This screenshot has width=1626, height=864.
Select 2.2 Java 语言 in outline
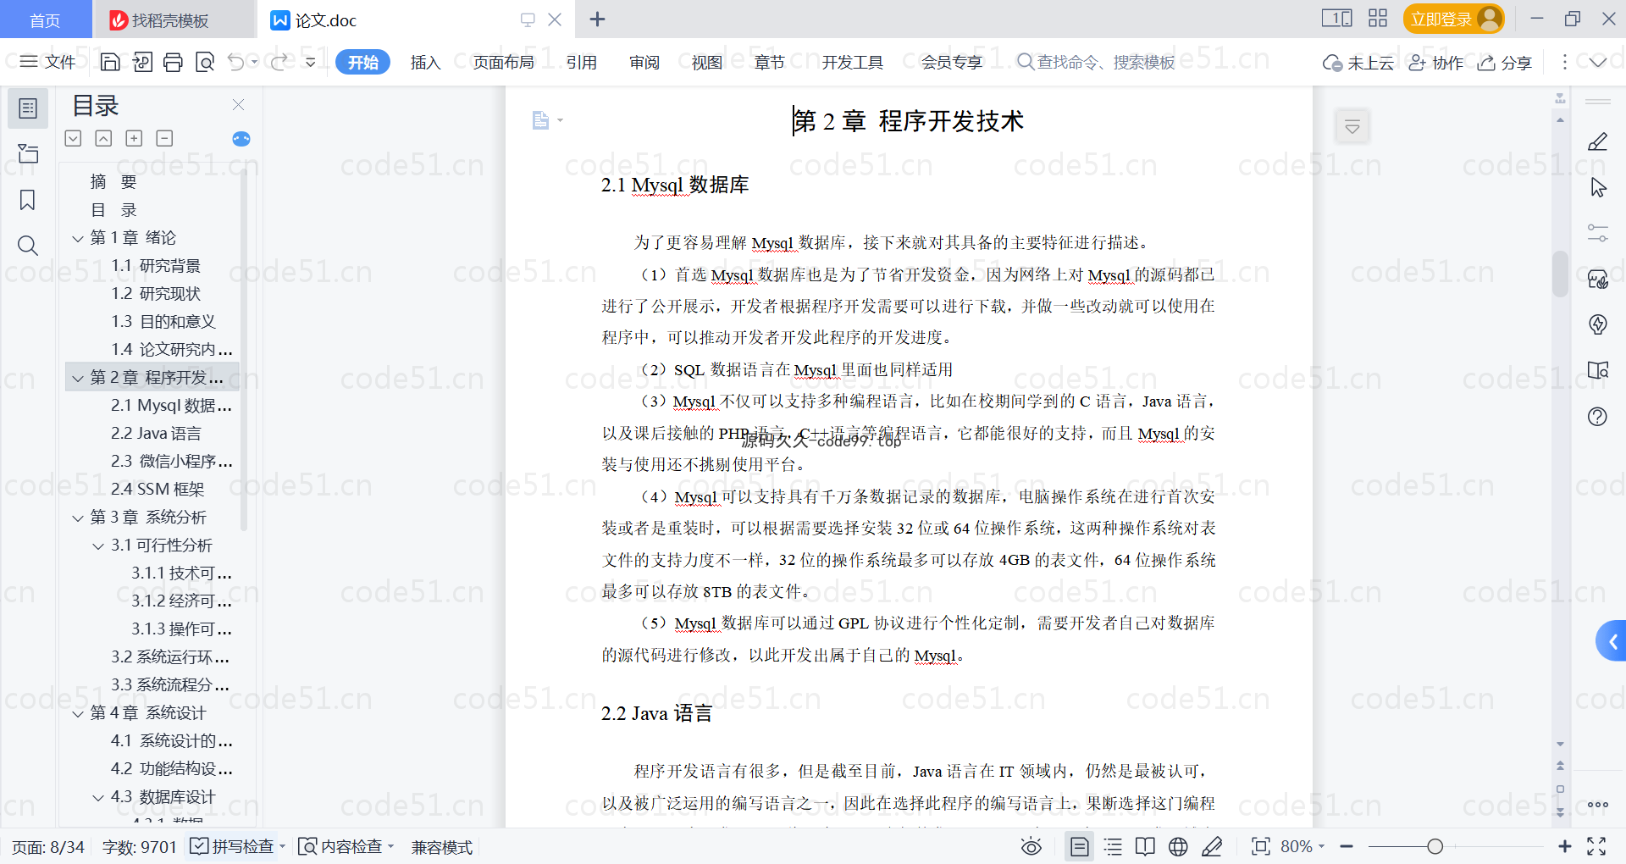click(156, 434)
